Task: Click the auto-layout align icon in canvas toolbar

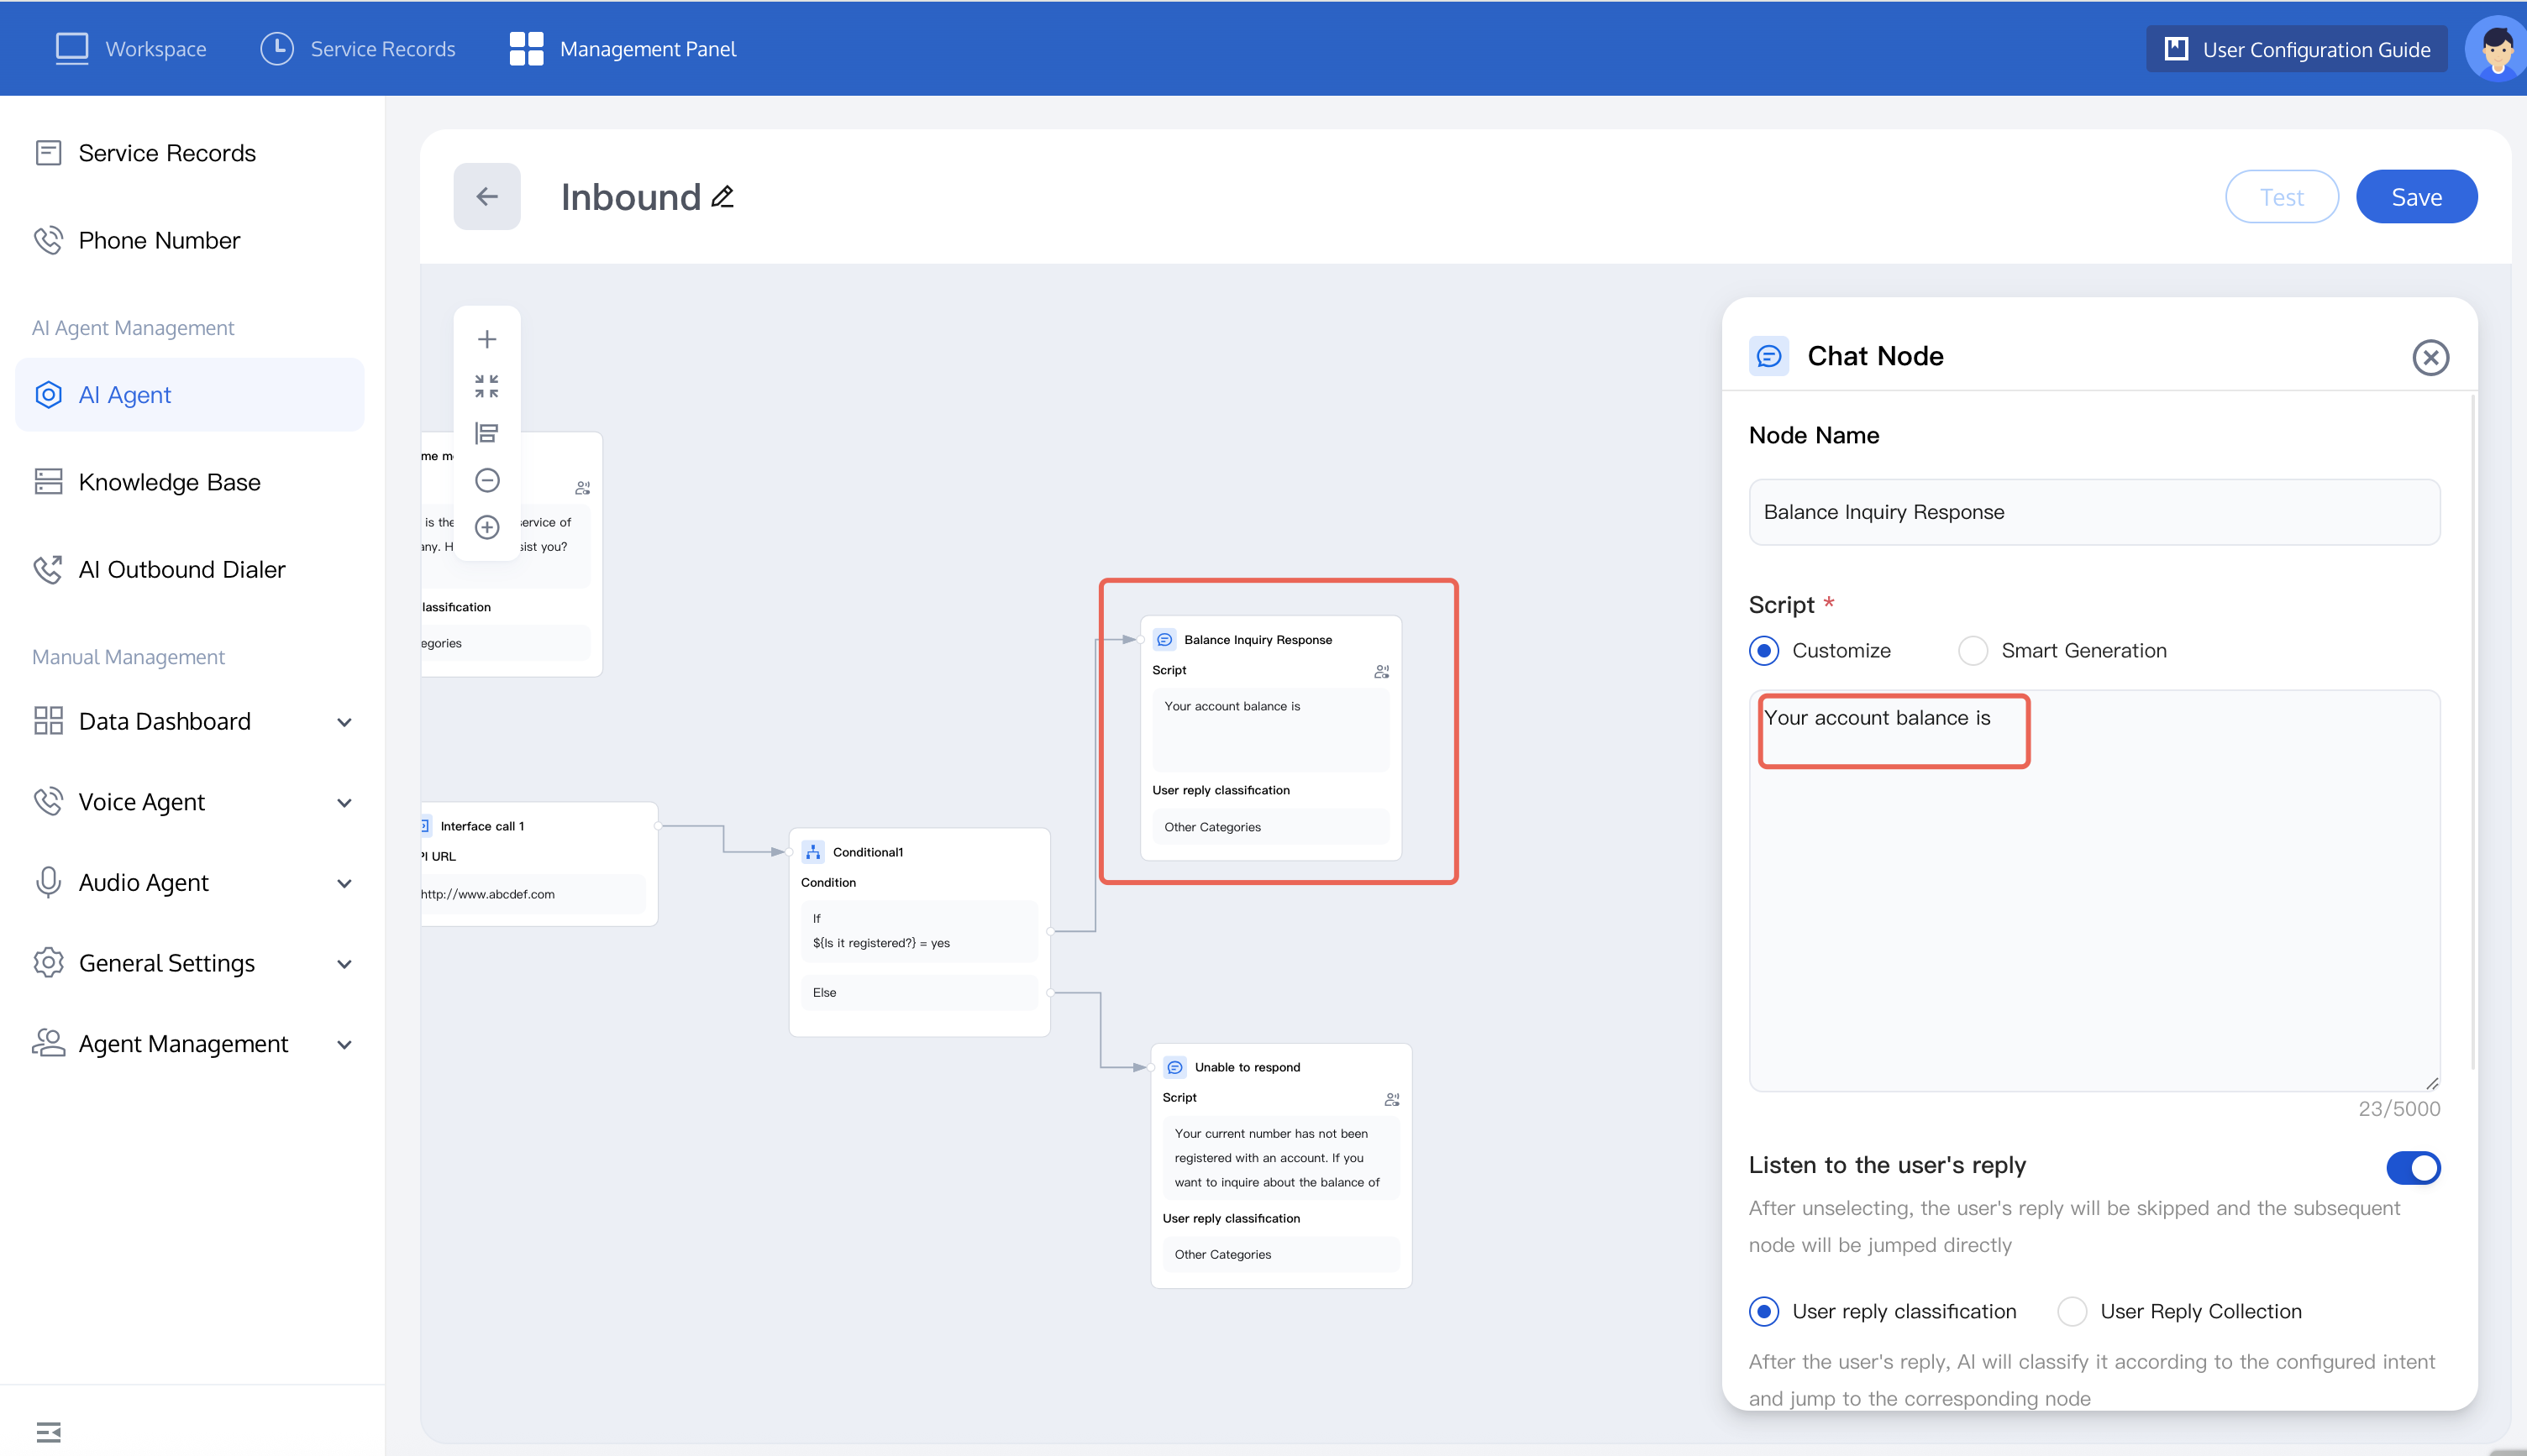Action: coord(486,433)
